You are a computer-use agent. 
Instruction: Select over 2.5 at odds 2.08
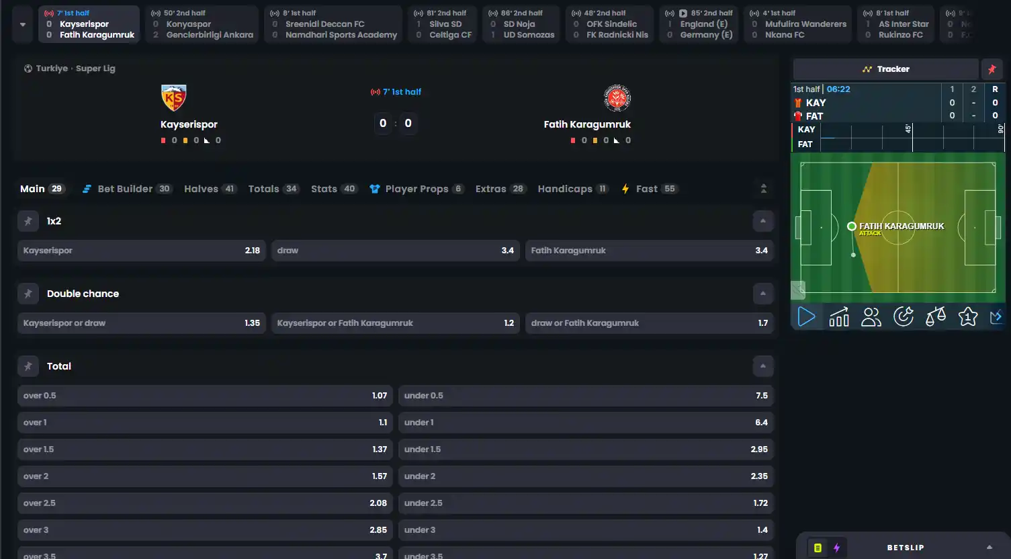click(x=206, y=503)
